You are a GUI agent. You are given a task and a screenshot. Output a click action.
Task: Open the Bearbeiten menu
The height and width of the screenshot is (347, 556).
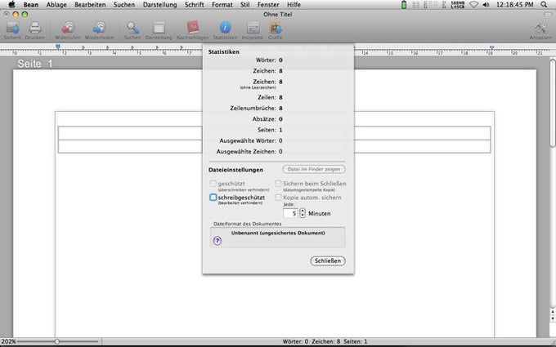[90, 5]
